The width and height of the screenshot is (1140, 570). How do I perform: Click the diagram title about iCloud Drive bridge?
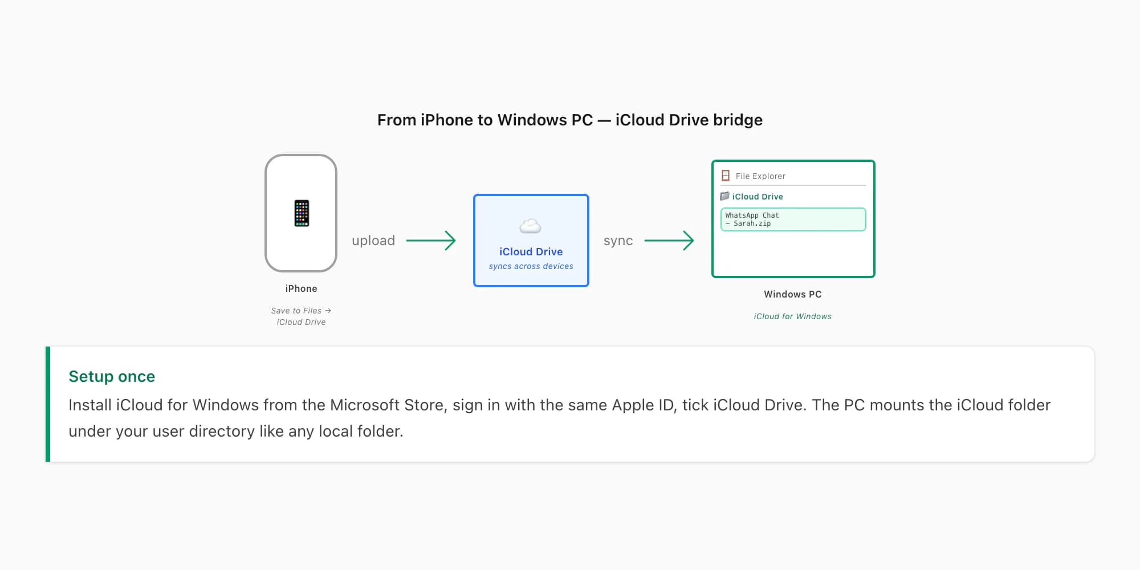(570, 120)
